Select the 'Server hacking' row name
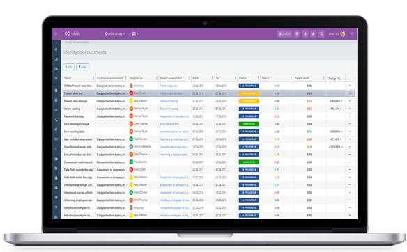This screenshot has height=252, width=407. click(x=72, y=109)
